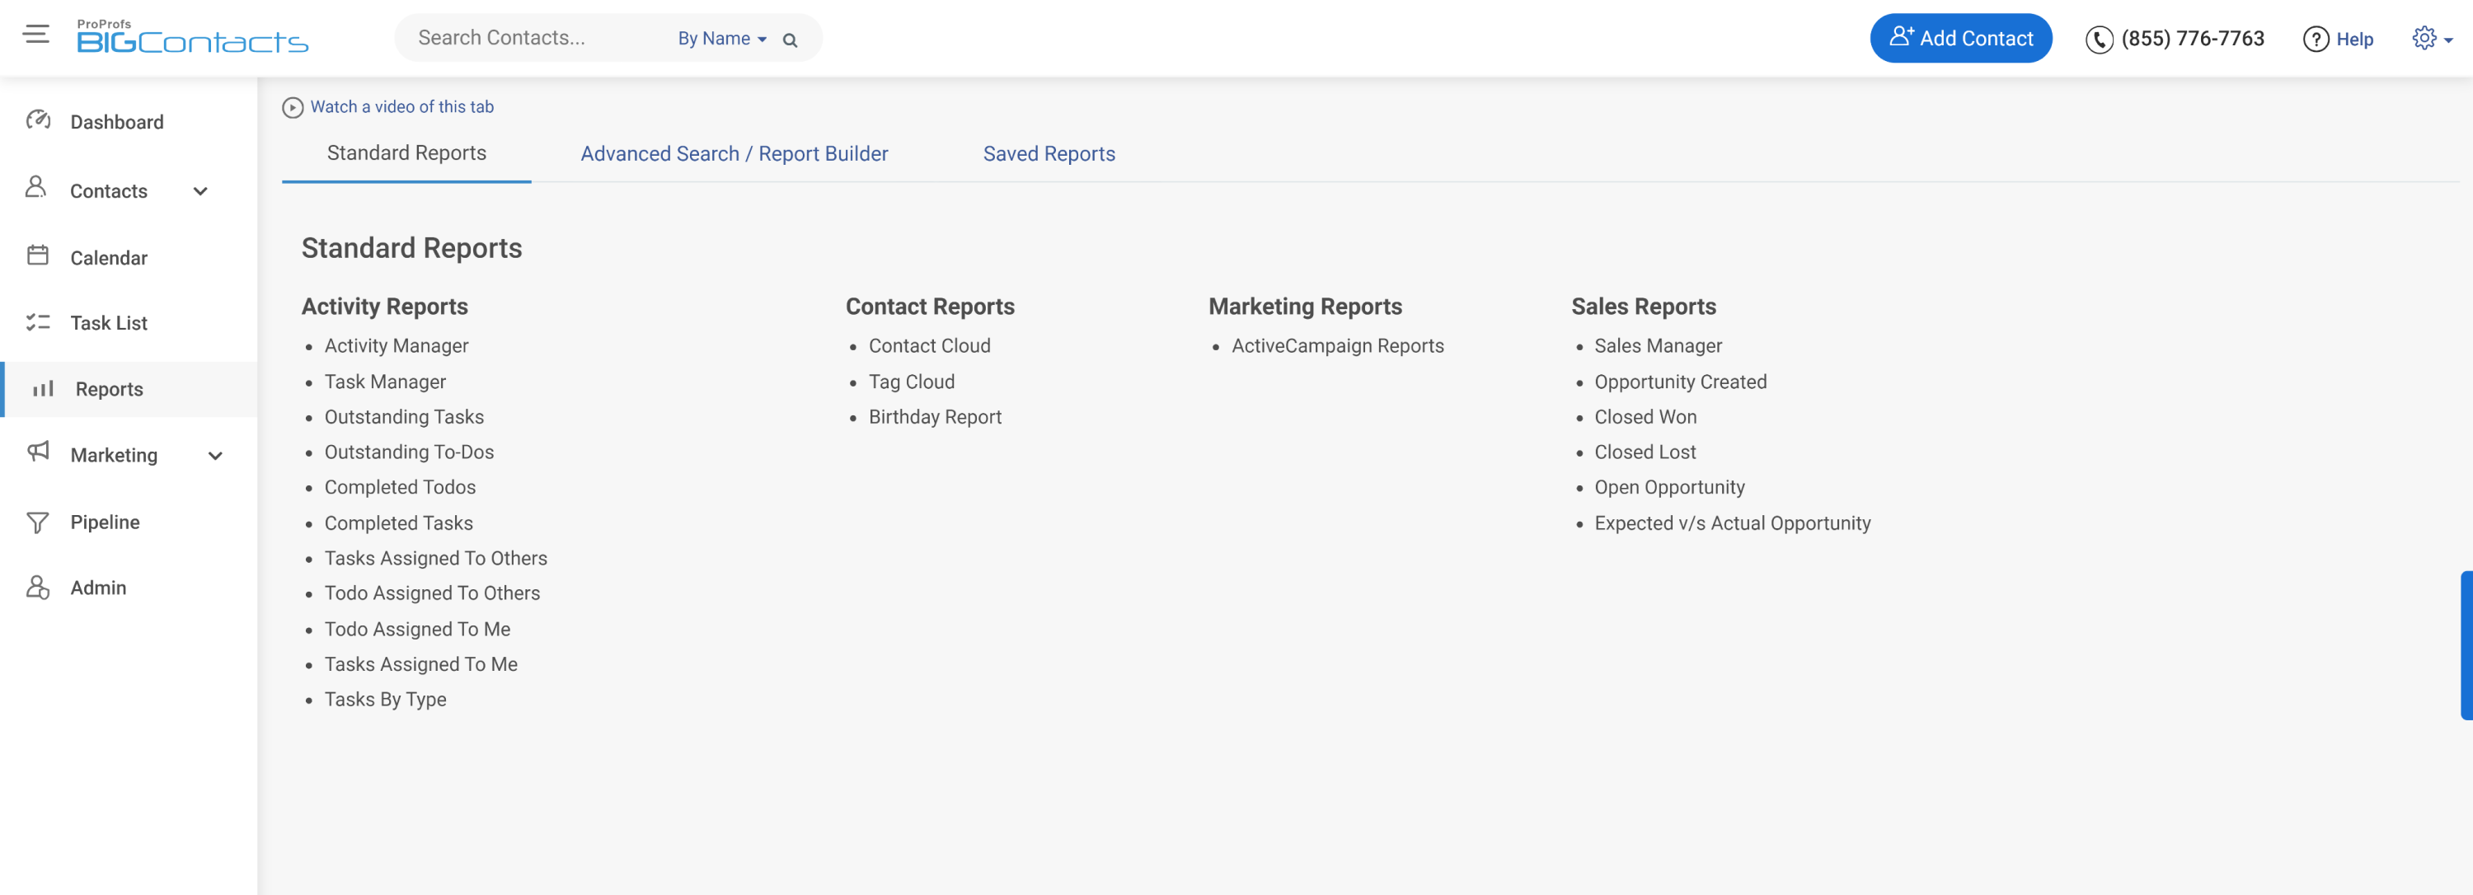Open Contact Cloud report
Screen dimensions: 2473x895
click(929, 345)
